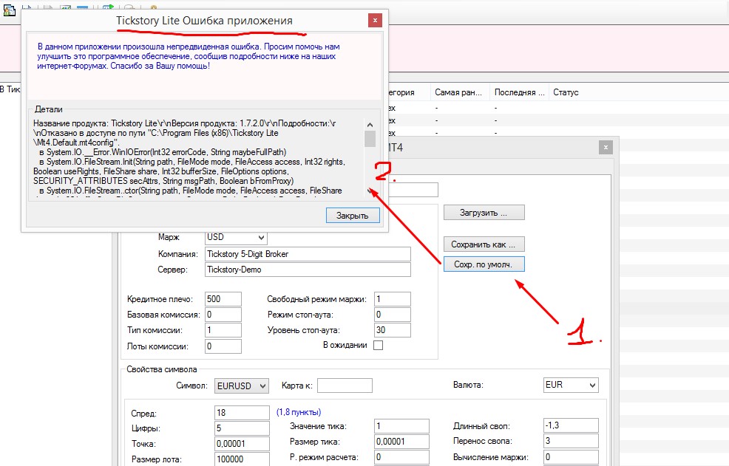
Task: Click the Точка field
Action: pos(243,444)
